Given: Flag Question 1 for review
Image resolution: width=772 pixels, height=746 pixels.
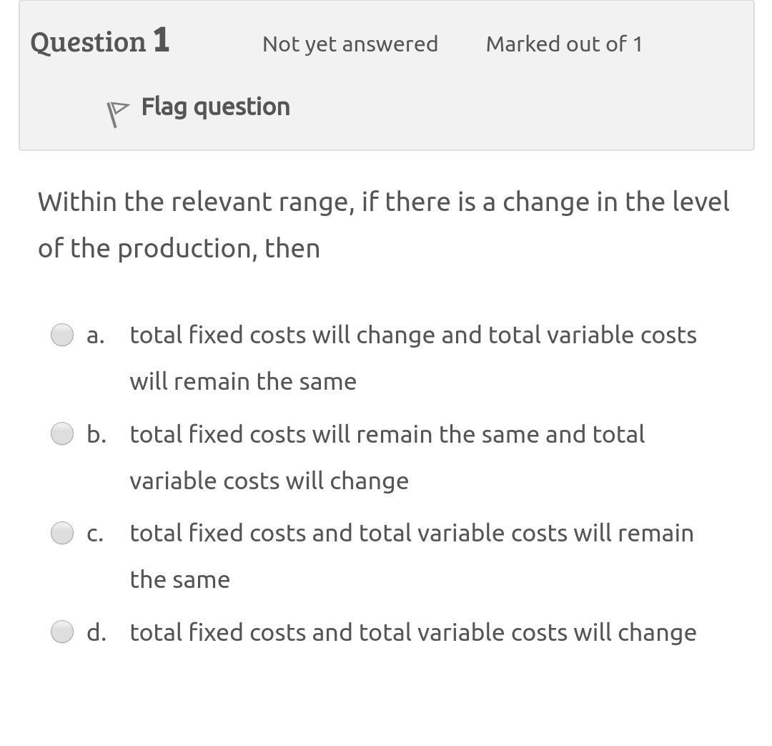Looking at the screenshot, I should (x=214, y=106).
